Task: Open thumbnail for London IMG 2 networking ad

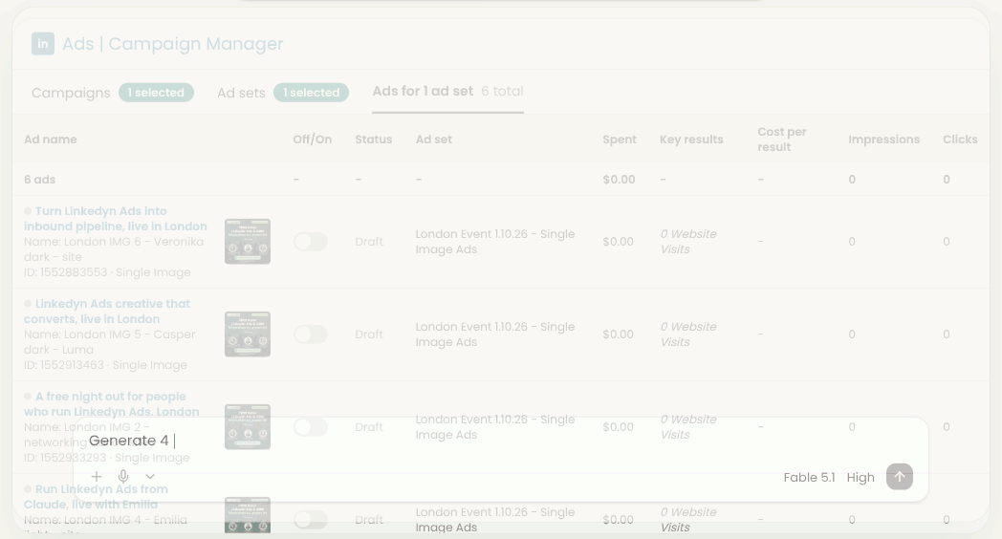Action: 248,426
